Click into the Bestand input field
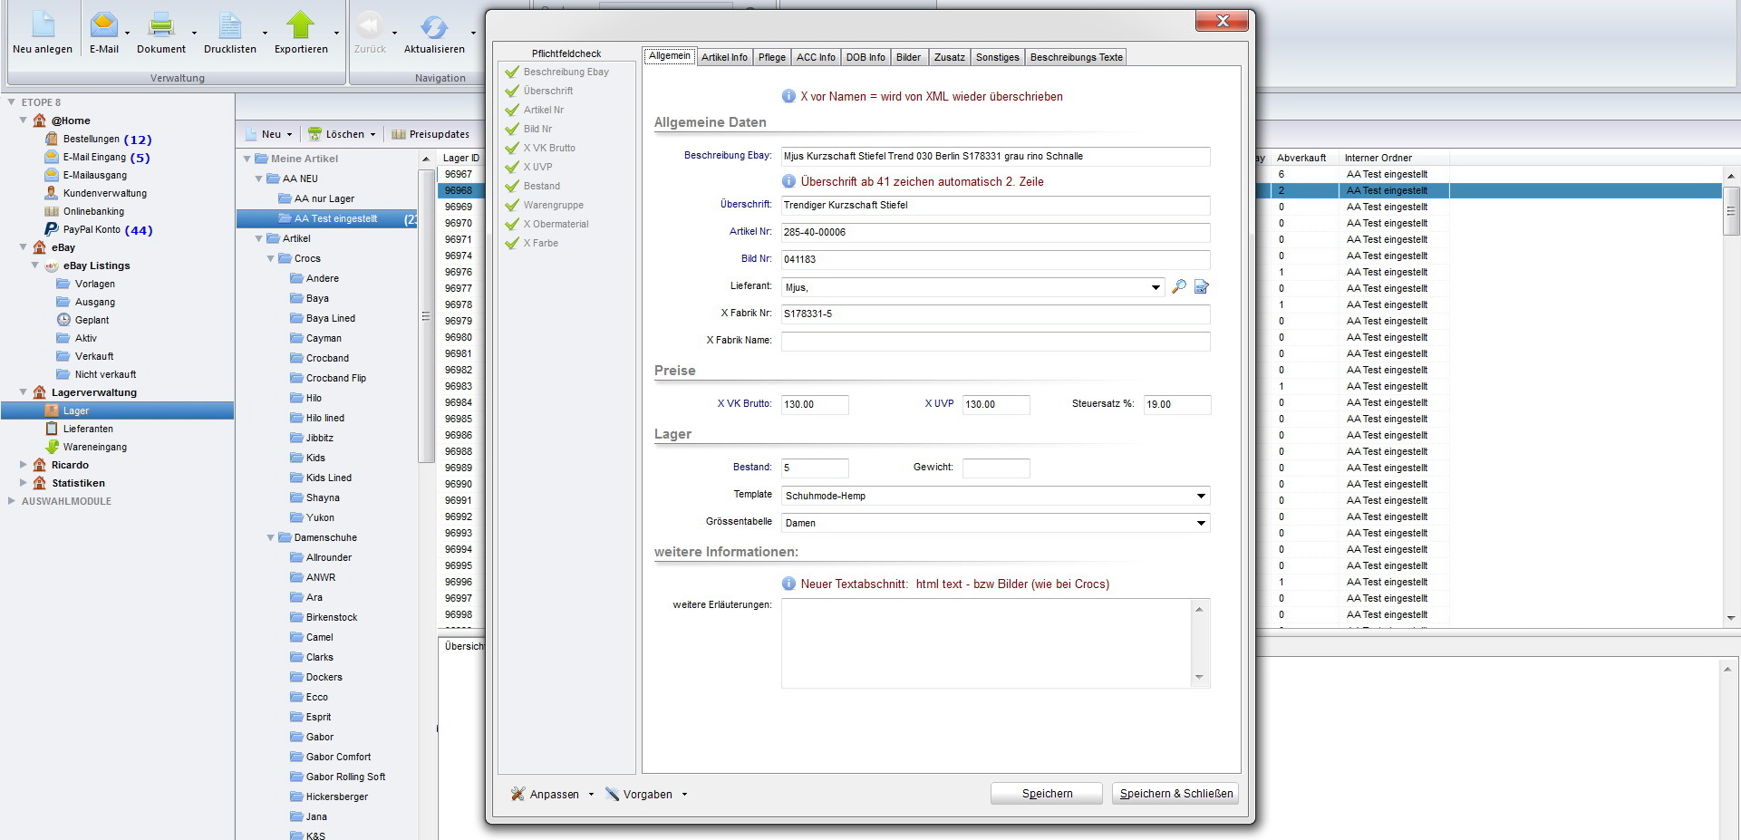 (814, 468)
